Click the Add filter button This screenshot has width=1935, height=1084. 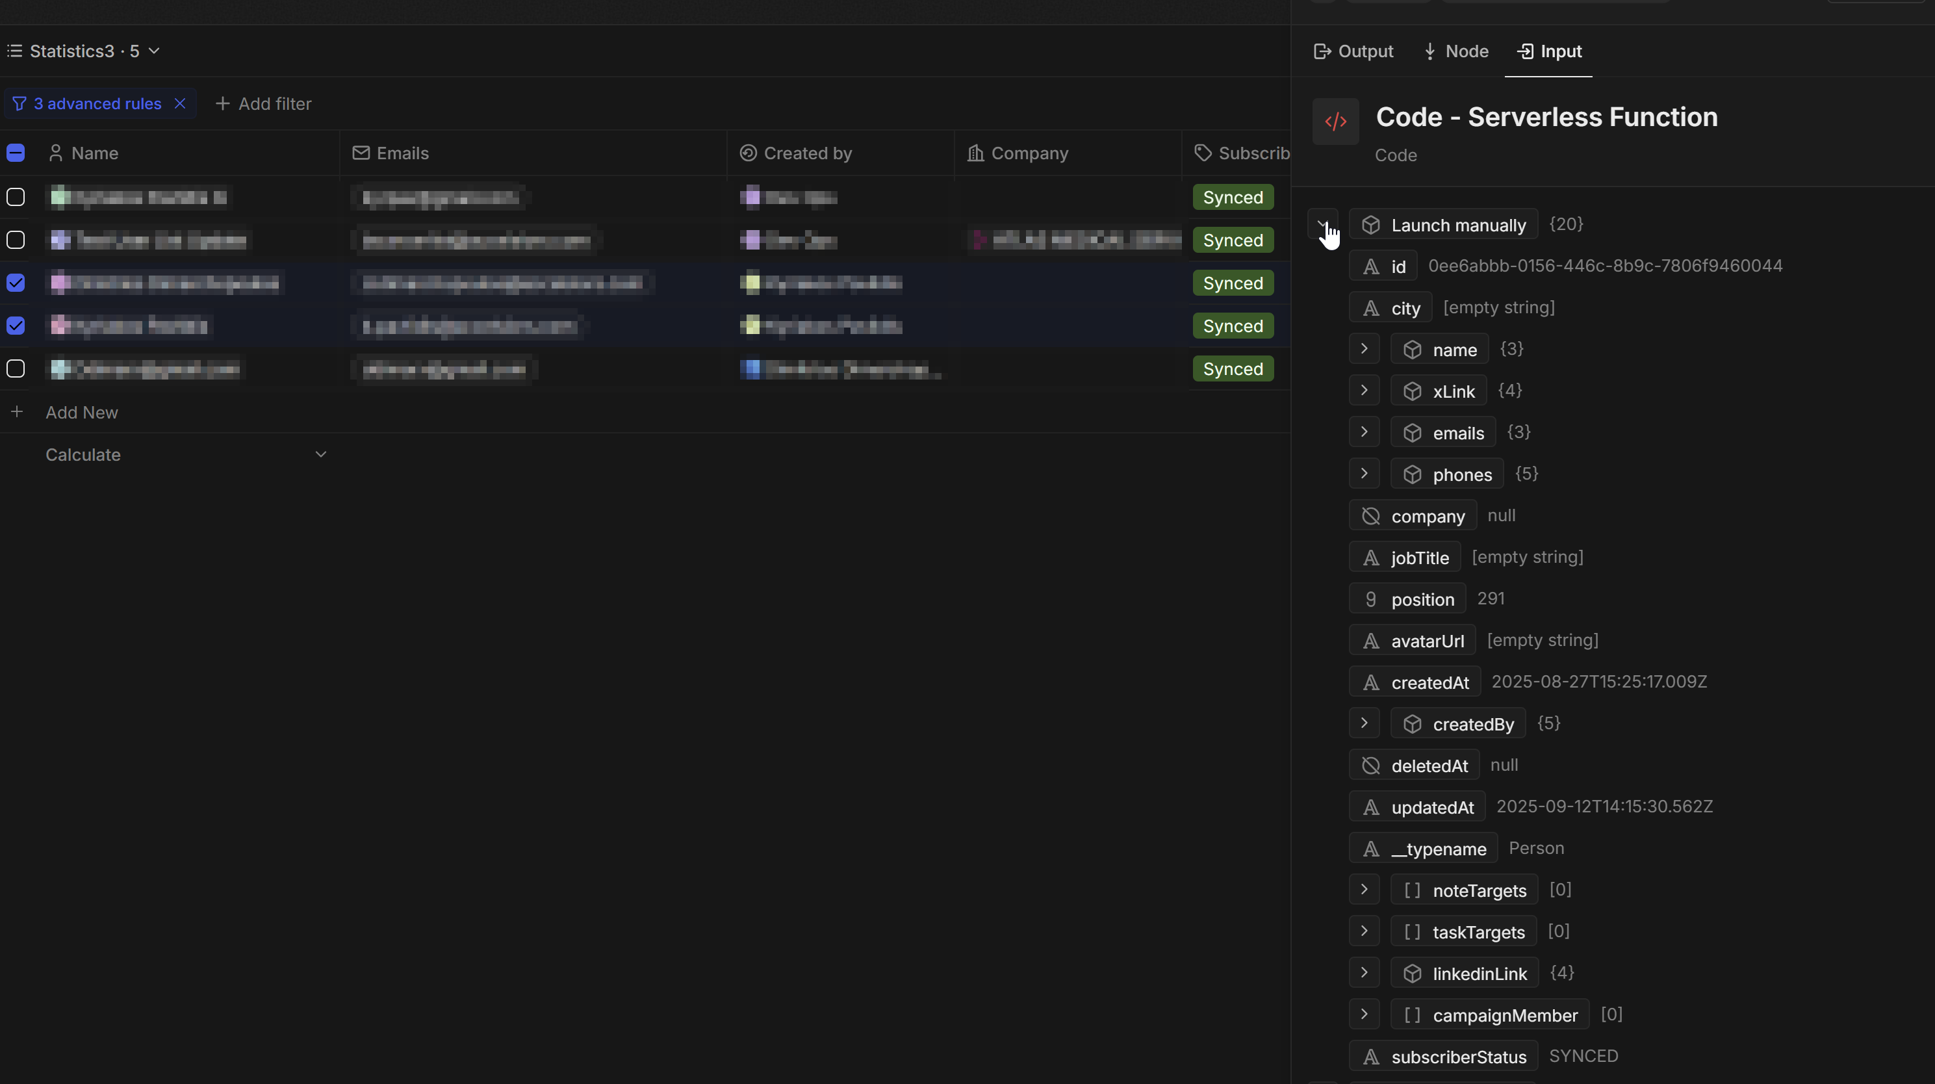click(x=264, y=104)
